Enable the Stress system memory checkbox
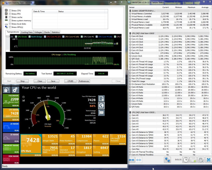This screenshot has height=170, width=212. click(x=10, y=20)
